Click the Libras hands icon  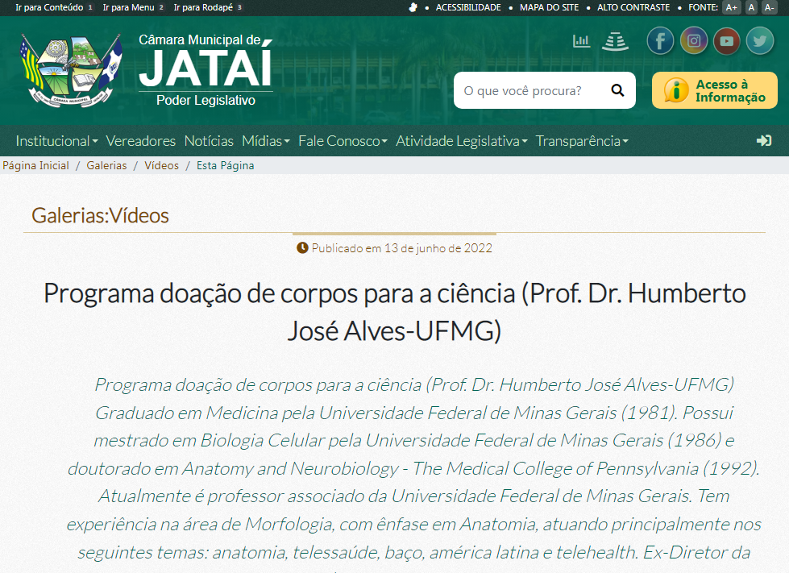pos(413,7)
